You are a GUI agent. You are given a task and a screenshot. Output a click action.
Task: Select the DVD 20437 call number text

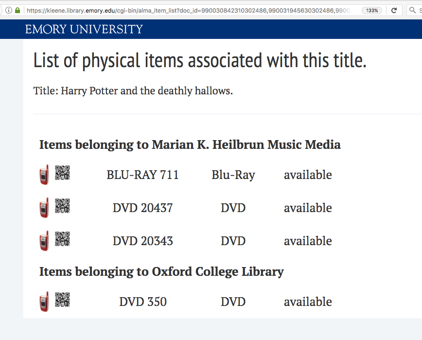coord(142,208)
